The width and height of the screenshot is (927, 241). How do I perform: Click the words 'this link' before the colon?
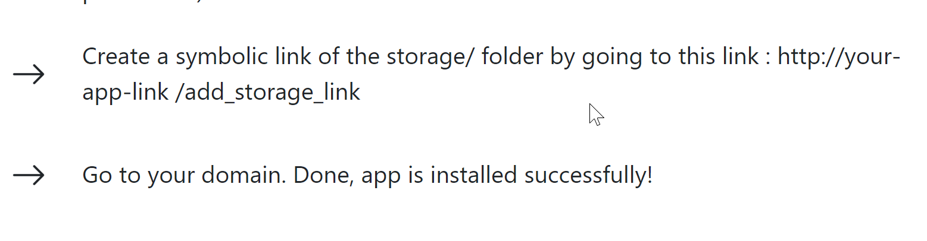click(x=714, y=57)
